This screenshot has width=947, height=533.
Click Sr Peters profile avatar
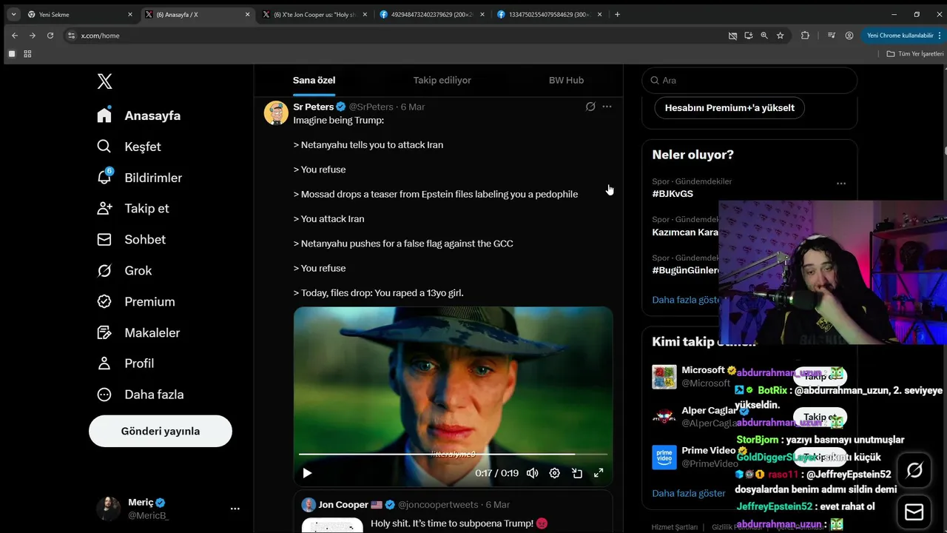(276, 113)
